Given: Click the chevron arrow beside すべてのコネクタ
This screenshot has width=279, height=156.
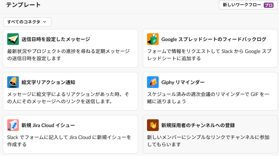Looking at the screenshot, I should pyautogui.click(x=45, y=22).
